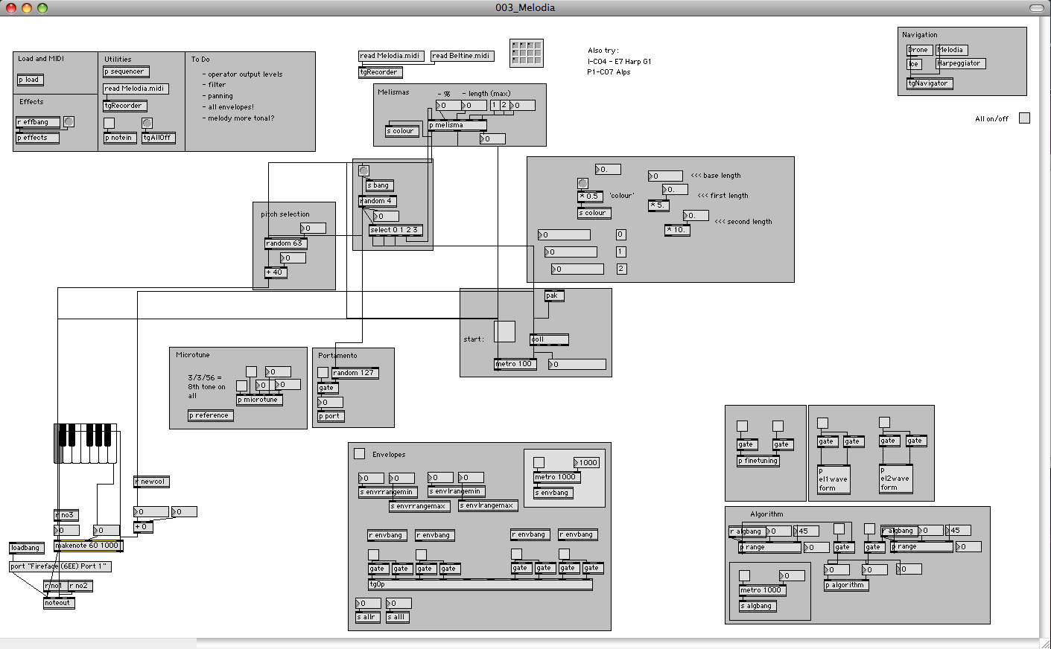Image resolution: width=1051 pixels, height=649 pixels.
Task: Click the metro 100 object
Action: (x=514, y=364)
